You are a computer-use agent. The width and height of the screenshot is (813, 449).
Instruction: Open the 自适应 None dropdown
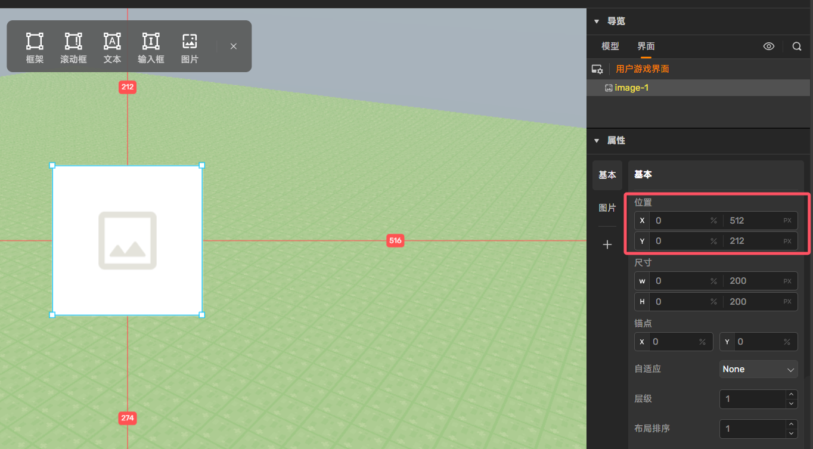pyautogui.click(x=758, y=369)
